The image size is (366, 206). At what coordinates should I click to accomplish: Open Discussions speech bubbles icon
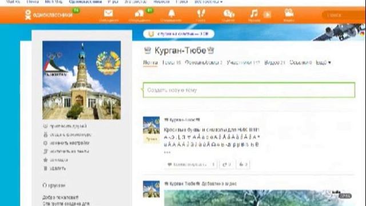click(x=140, y=14)
